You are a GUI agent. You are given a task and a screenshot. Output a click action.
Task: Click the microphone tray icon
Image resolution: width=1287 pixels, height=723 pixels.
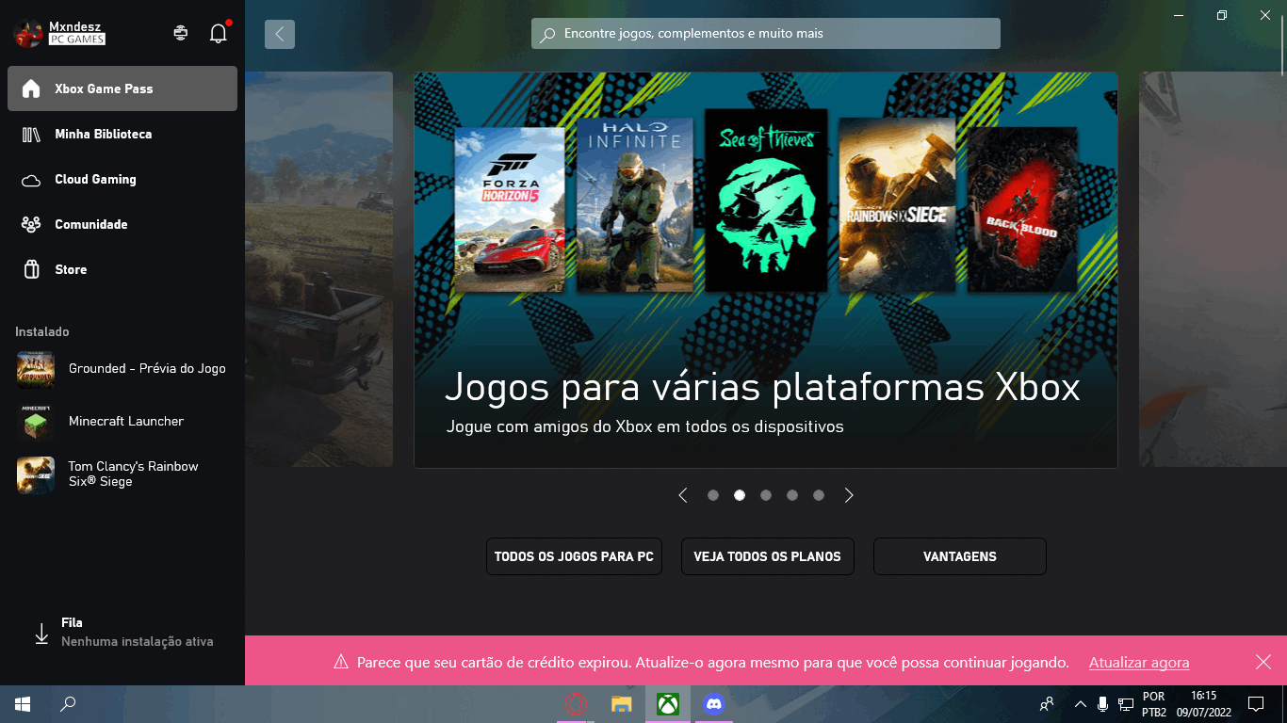(1102, 704)
